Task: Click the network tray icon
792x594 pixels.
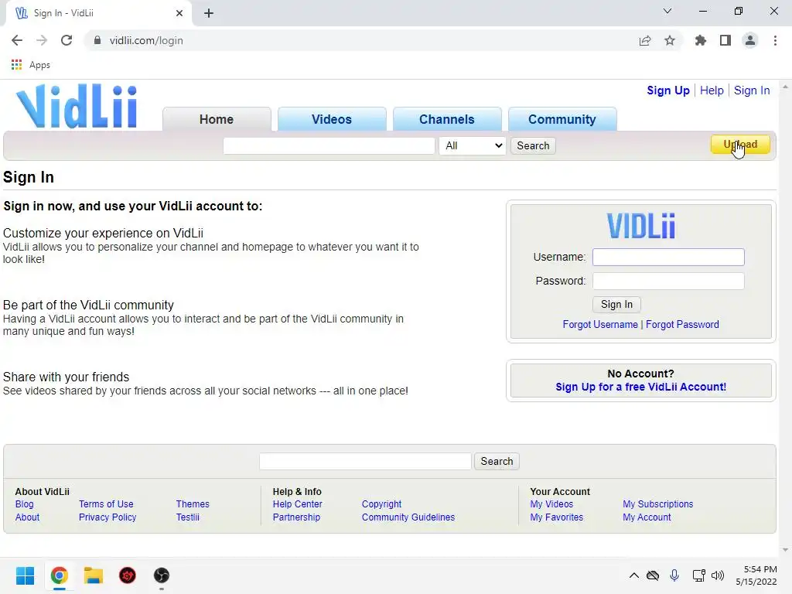Action: click(698, 575)
